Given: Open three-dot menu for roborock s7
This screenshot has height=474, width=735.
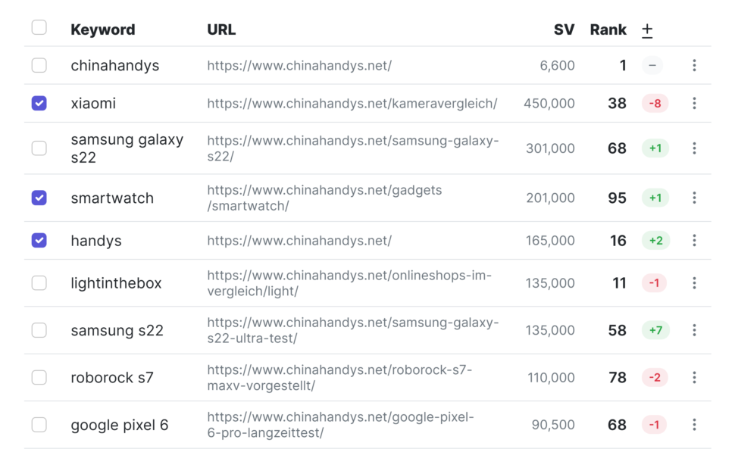Looking at the screenshot, I should (694, 378).
